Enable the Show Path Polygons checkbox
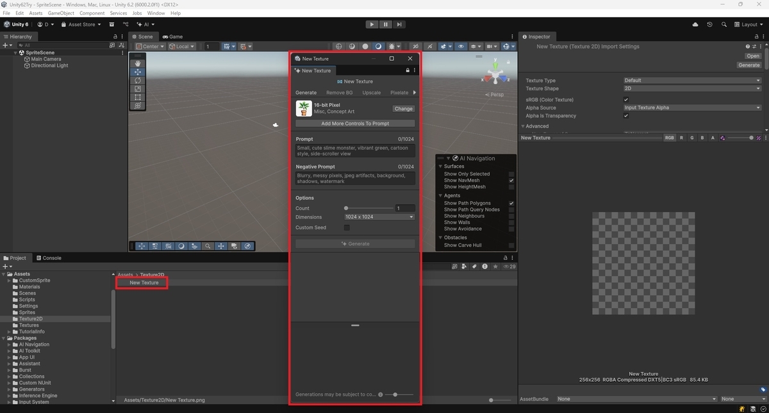The image size is (769, 413). pyautogui.click(x=511, y=203)
